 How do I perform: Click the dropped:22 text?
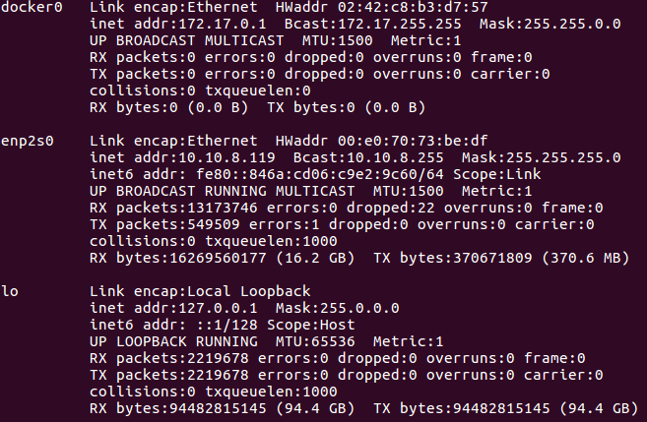(390, 209)
